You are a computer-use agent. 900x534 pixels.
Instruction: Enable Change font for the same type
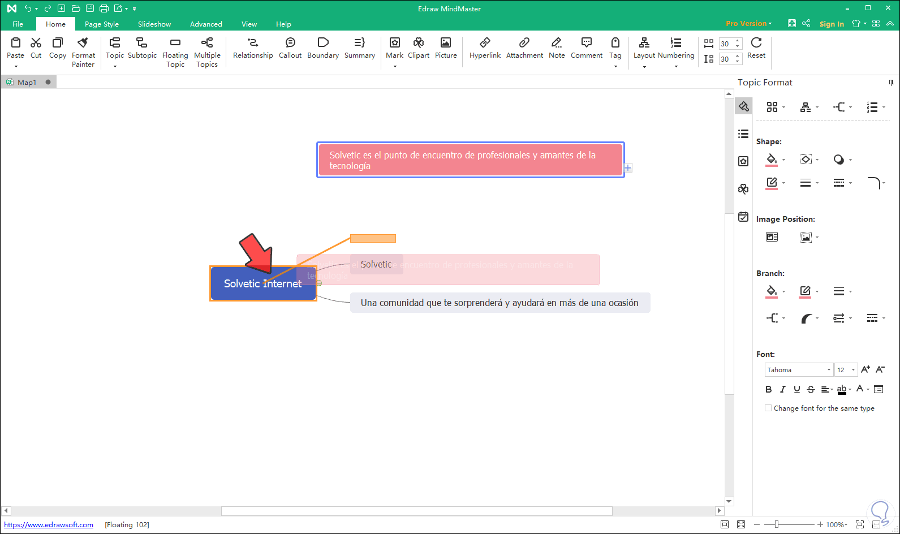768,408
